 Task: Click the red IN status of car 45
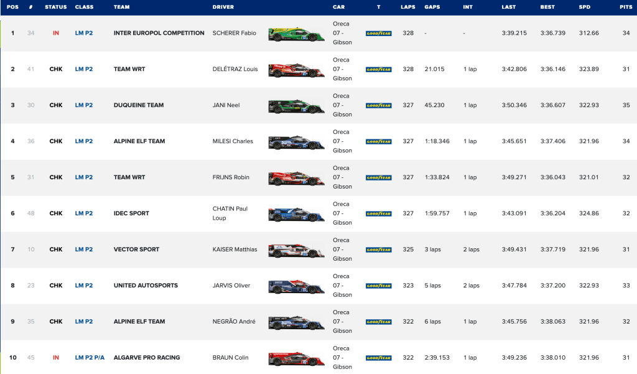(55, 357)
